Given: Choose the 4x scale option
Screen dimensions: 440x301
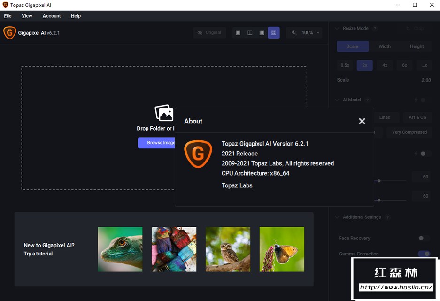Looking at the screenshot, I should click(x=385, y=65).
